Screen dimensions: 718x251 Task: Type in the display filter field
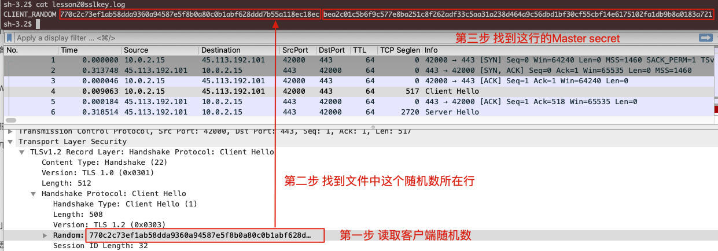click(231, 38)
